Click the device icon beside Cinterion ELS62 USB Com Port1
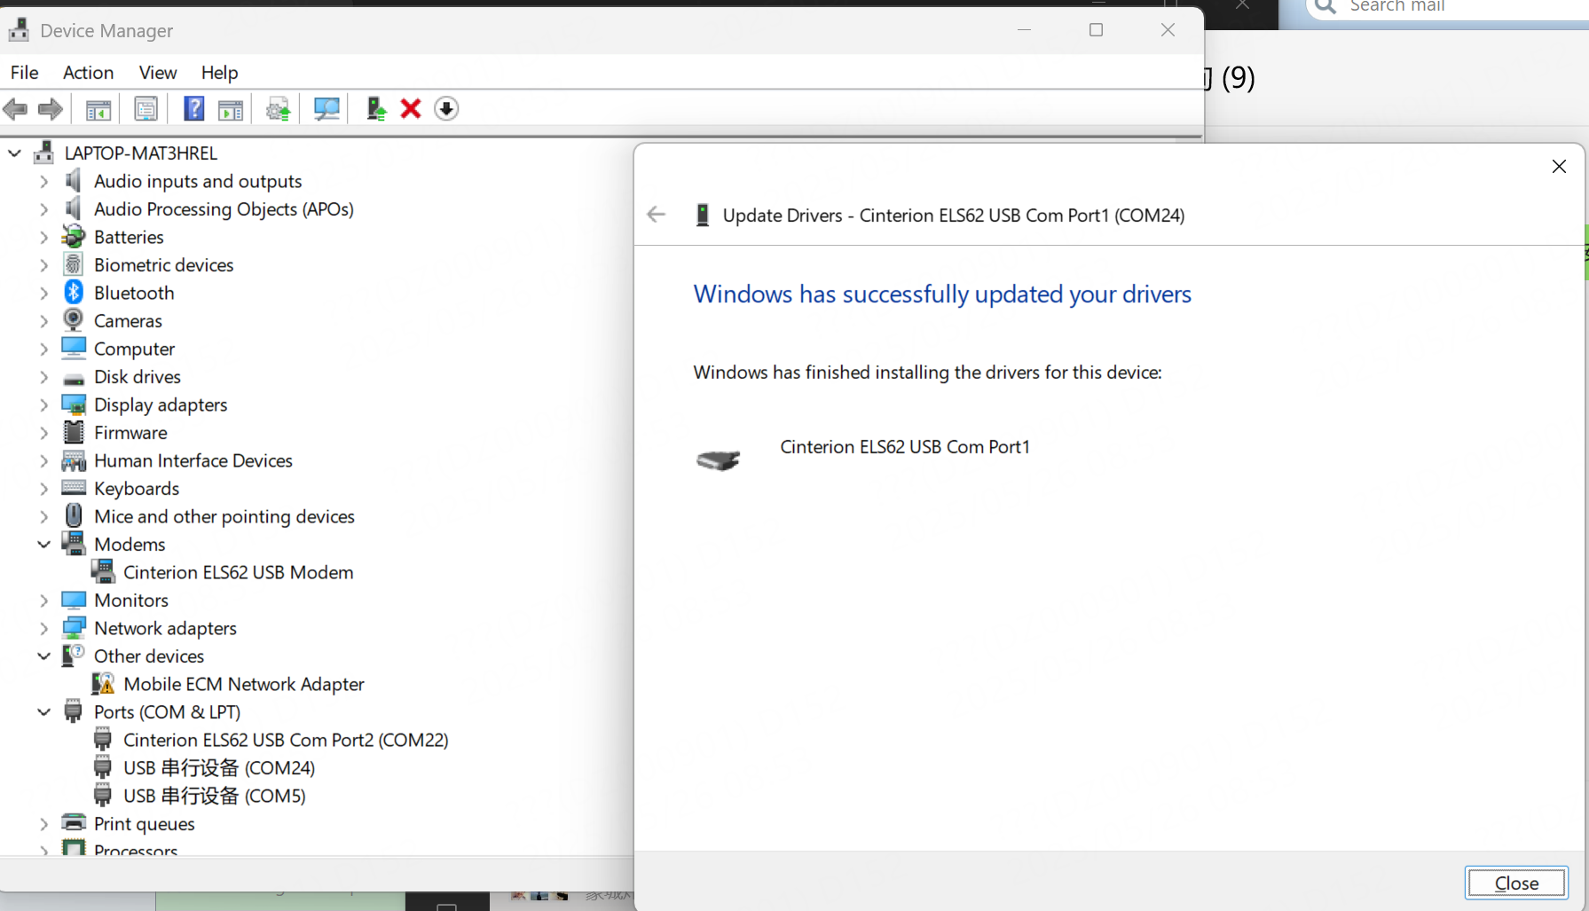1589x911 pixels. [x=719, y=459]
